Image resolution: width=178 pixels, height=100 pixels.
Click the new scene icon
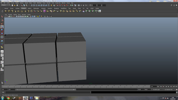[12, 5]
